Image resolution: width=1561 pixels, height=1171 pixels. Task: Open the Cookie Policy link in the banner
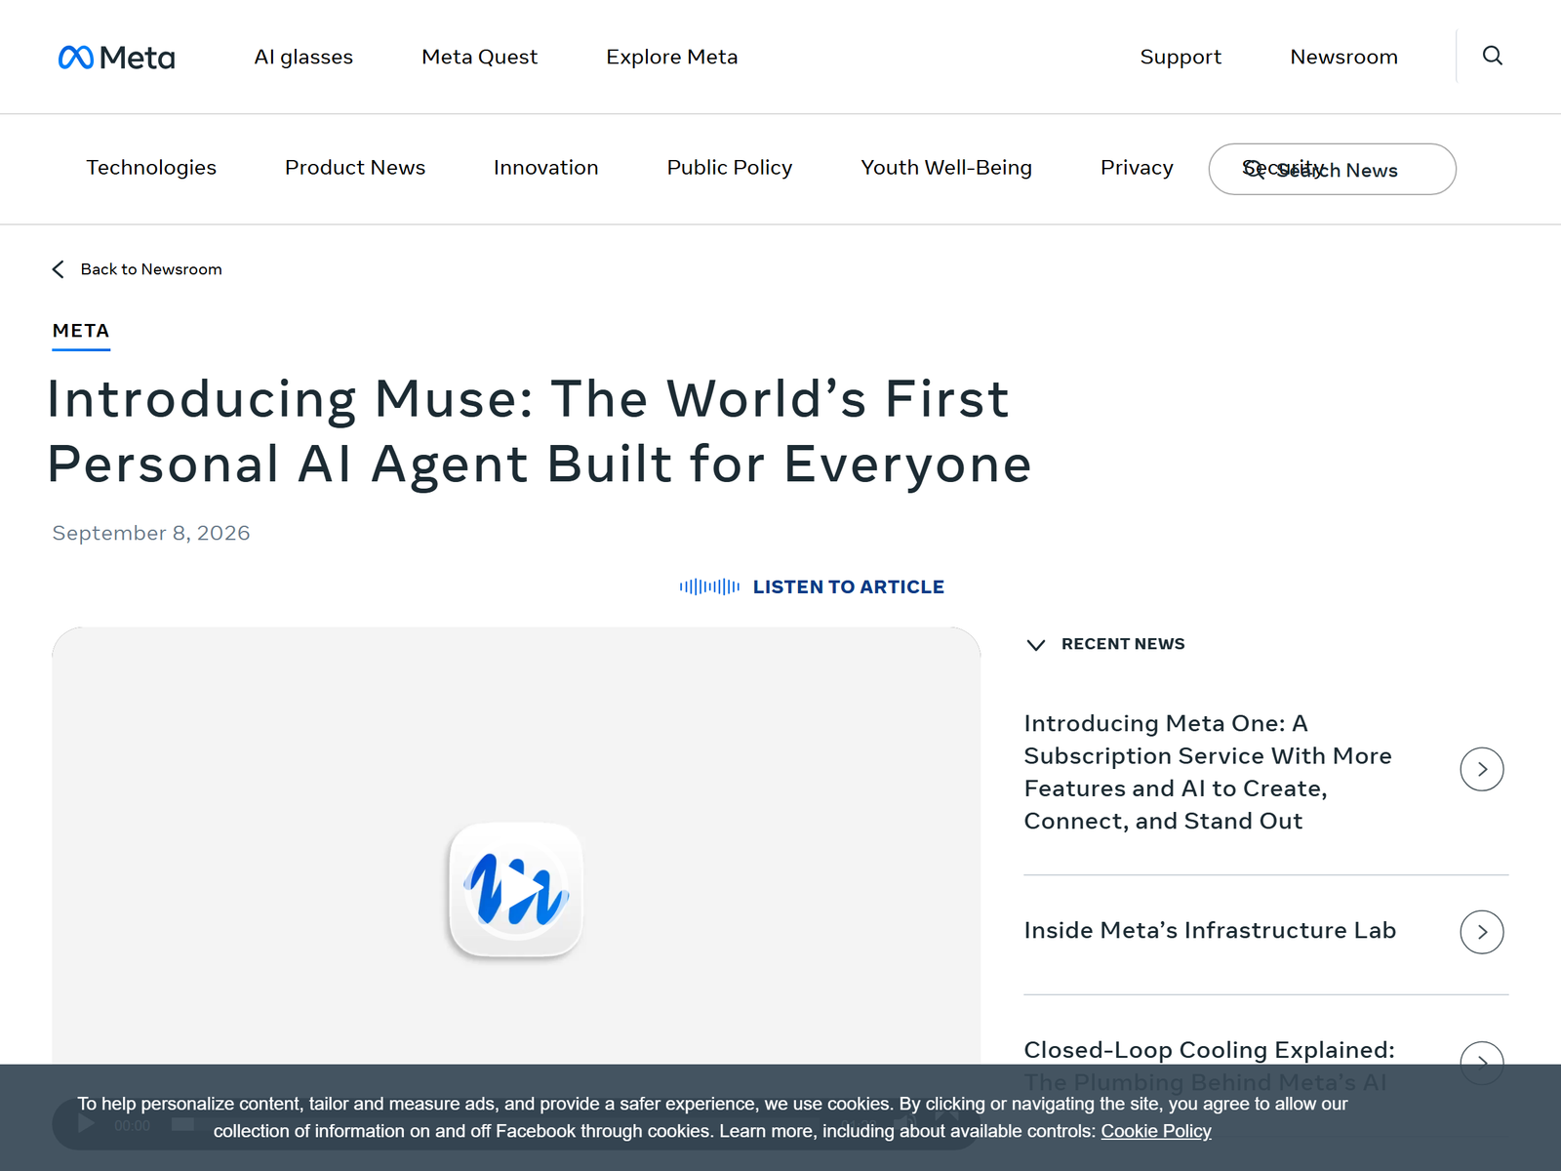[x=1156, y=1131]
